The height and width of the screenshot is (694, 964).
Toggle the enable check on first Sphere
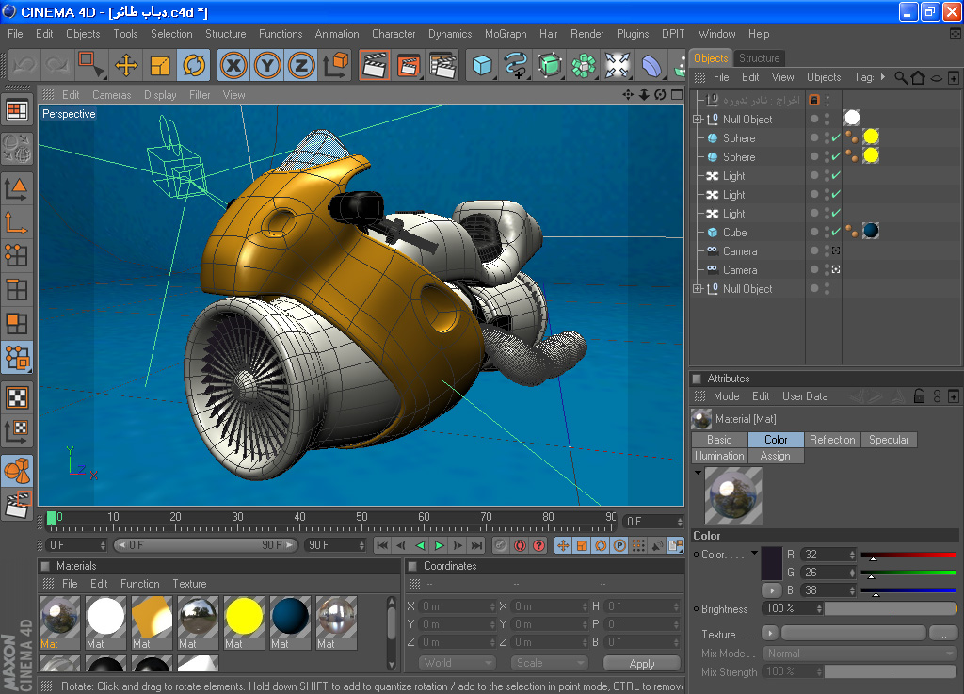(x=836, y=137)
